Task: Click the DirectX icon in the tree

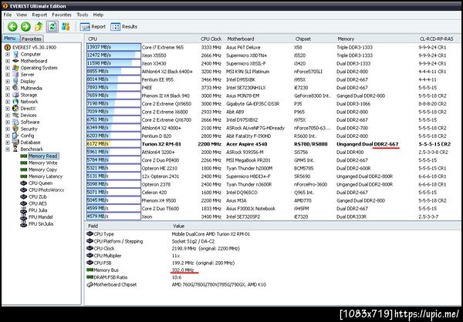Action: [15, 109]
